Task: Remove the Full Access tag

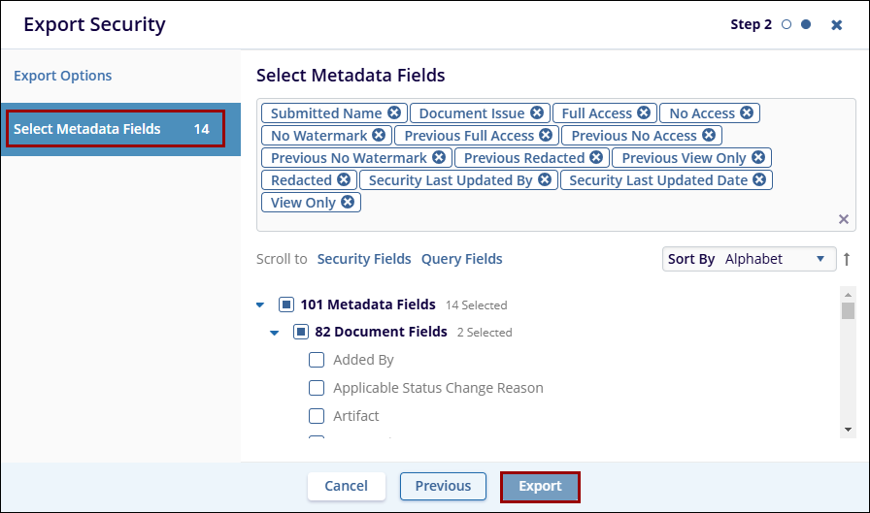Action: click(644, 113)
